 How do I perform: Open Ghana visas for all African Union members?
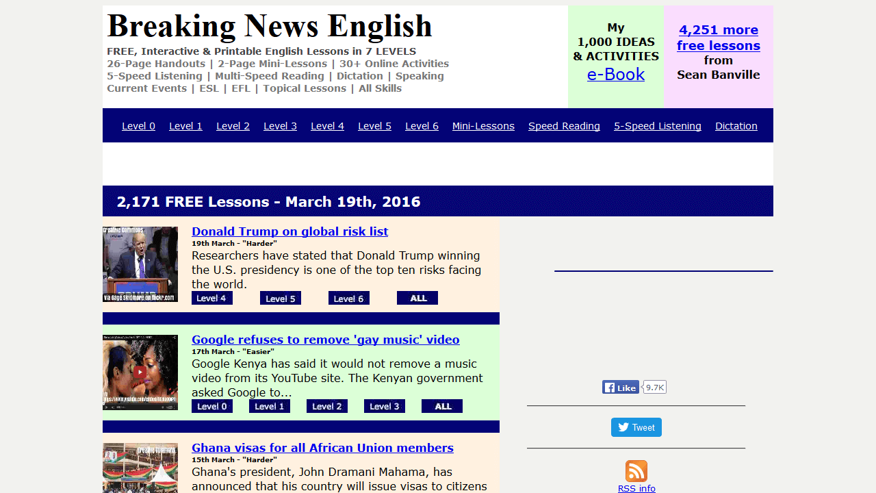[x=322, y=448]
